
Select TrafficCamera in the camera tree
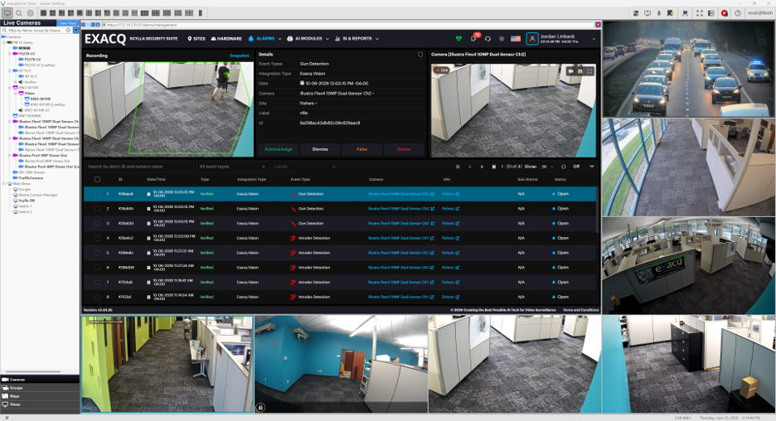tap(31, 178)
